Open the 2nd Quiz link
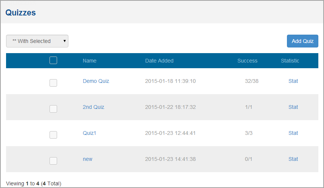 (93, 107)
